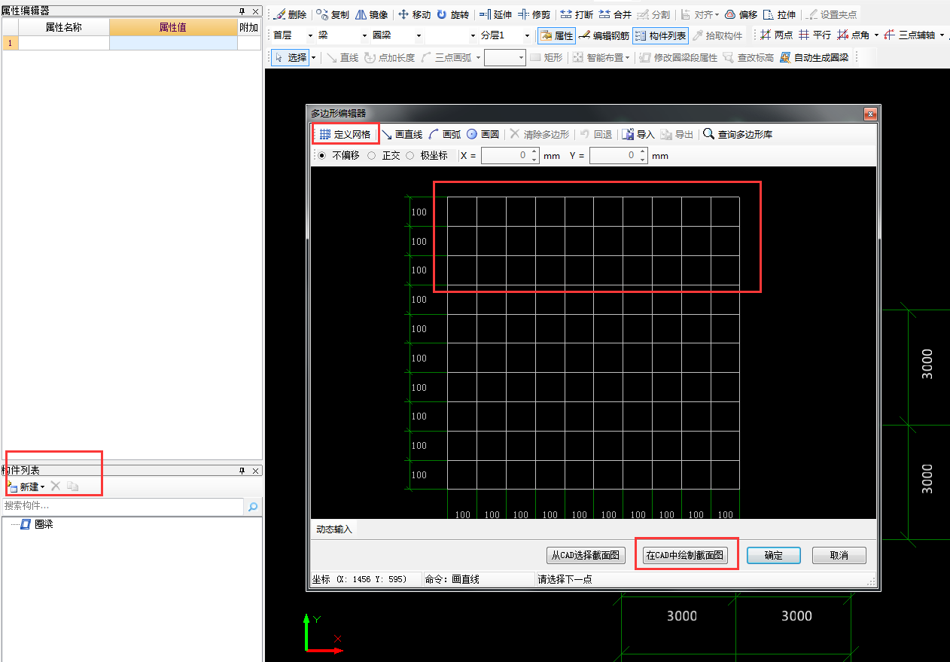Close the 属性编辑器 panel
950x662 pixels.
point(255,11)
